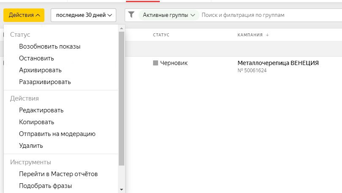Open campaign Металлочерепица ВЕНЕЦИЯ
Viewport: 342px width, 193px height.
pos(278,63)
